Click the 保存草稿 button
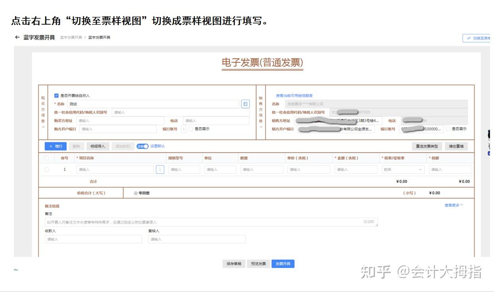 (234, 264)
